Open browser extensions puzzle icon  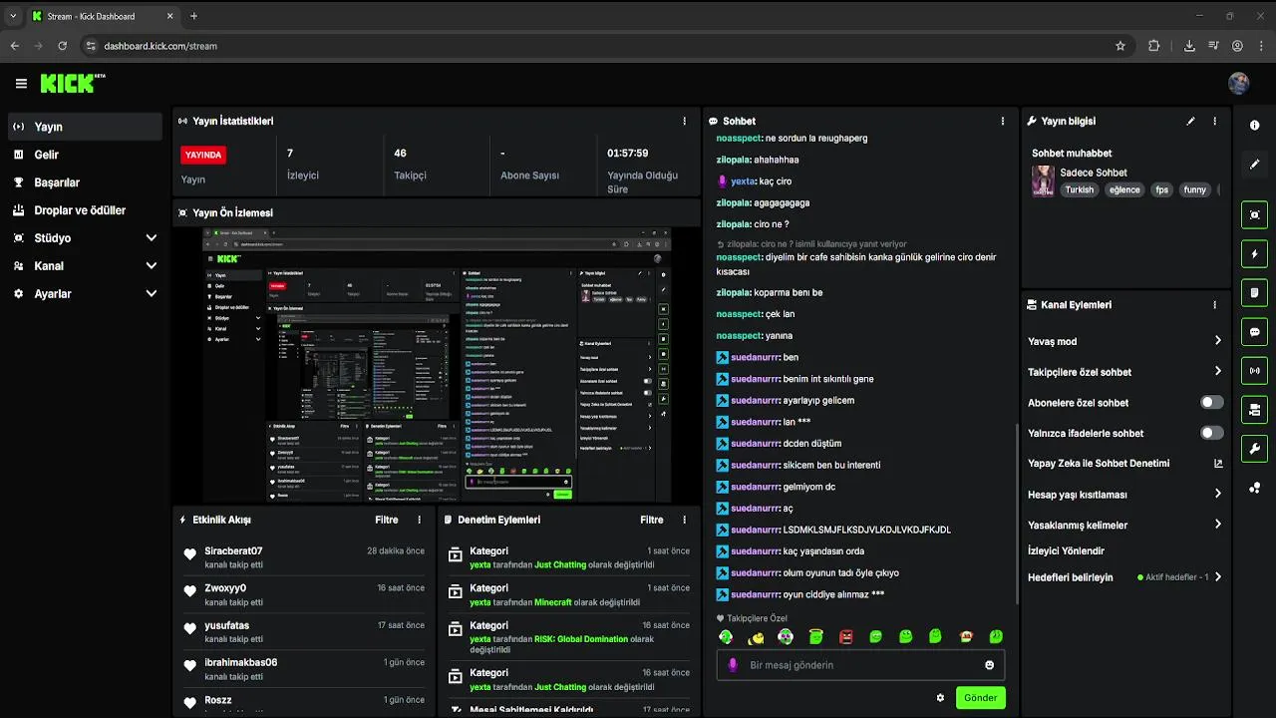click(1154, 46)
